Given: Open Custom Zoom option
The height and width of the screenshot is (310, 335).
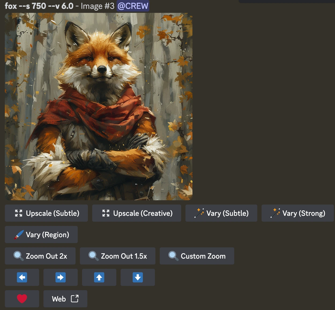Looking at the screenshot, I should tap(197, 256).
